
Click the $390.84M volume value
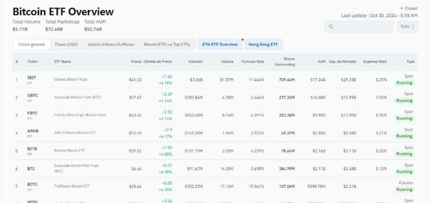[x=194, y=98]
